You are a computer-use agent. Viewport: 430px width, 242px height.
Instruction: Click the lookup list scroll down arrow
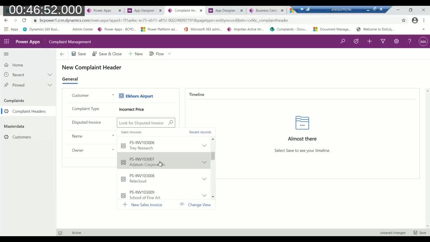coord(213,197)
